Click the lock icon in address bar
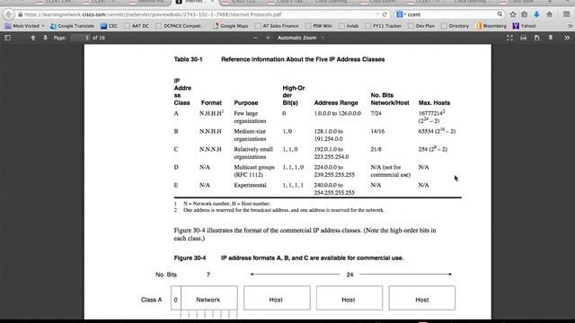The image size is (575, 323). 21,14
